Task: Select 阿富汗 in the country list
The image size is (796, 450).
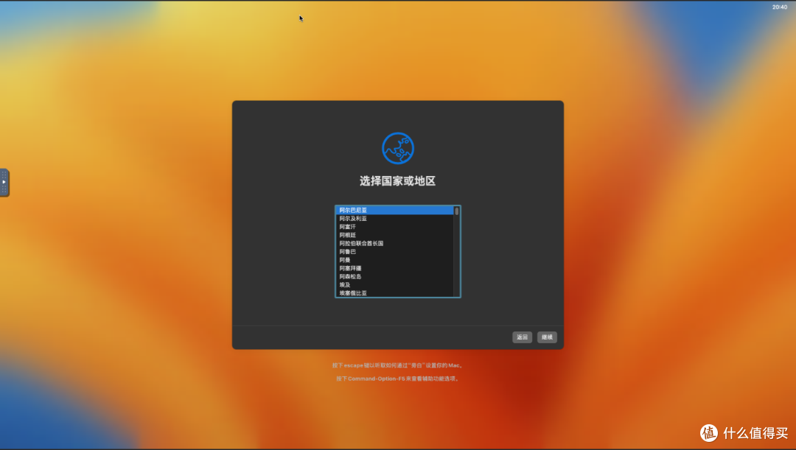Action: click(383, 226)
